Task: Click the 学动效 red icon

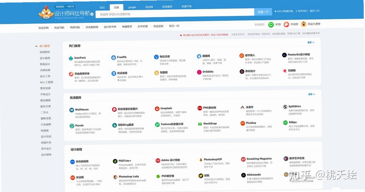Action: point(287,25)
